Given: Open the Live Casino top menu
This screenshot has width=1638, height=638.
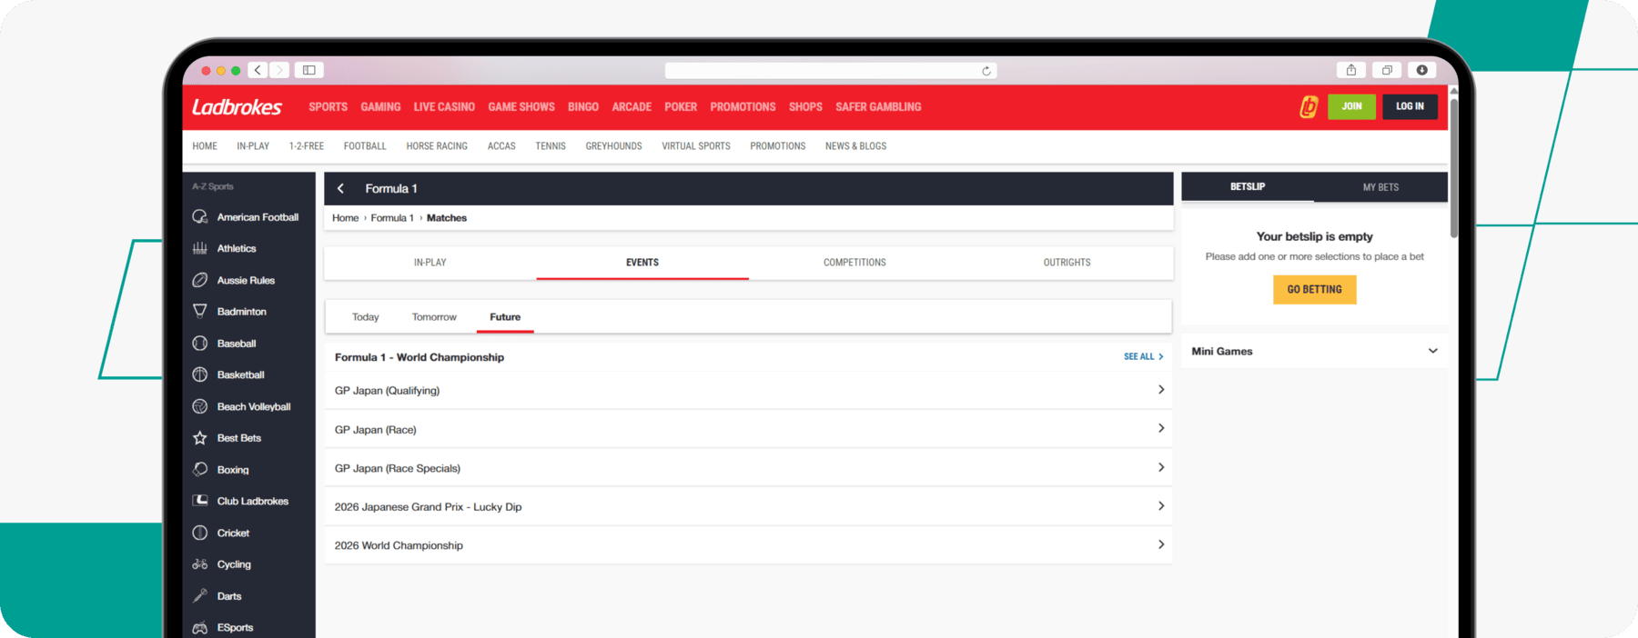Looking at the screenshot, I should tap(444, 107).
